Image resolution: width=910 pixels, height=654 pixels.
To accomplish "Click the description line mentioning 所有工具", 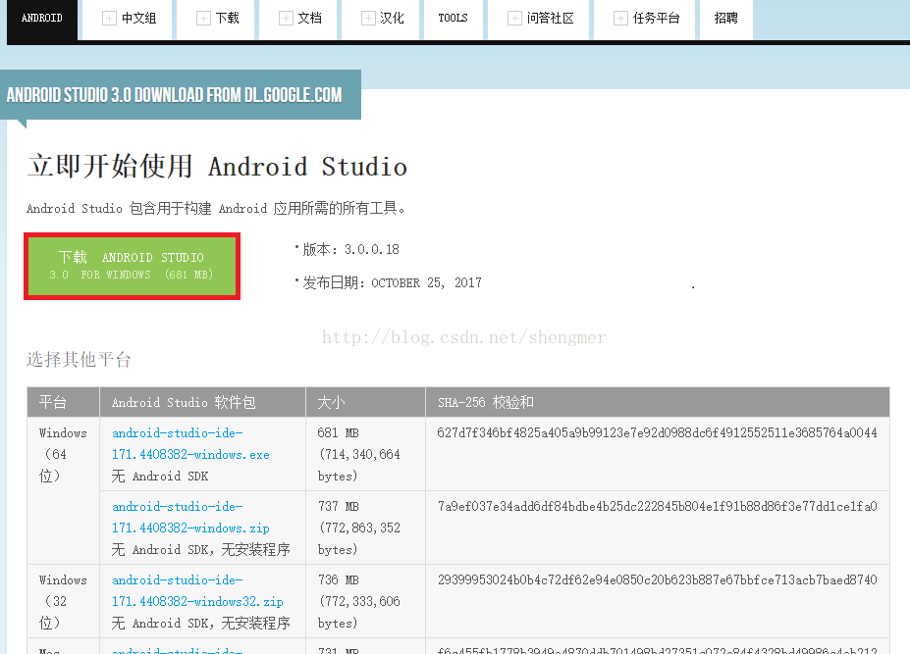I will [216, 208].
